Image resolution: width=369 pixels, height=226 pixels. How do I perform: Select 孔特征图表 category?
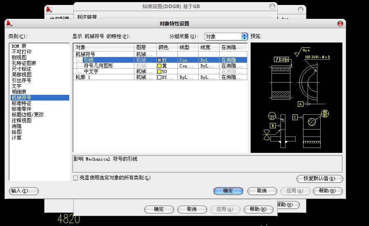[24, 63]
